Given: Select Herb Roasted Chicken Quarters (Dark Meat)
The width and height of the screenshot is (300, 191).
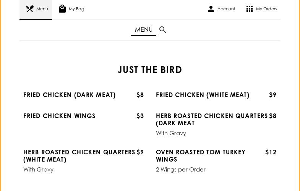Looking at the screenshot, I should point(212,119).
